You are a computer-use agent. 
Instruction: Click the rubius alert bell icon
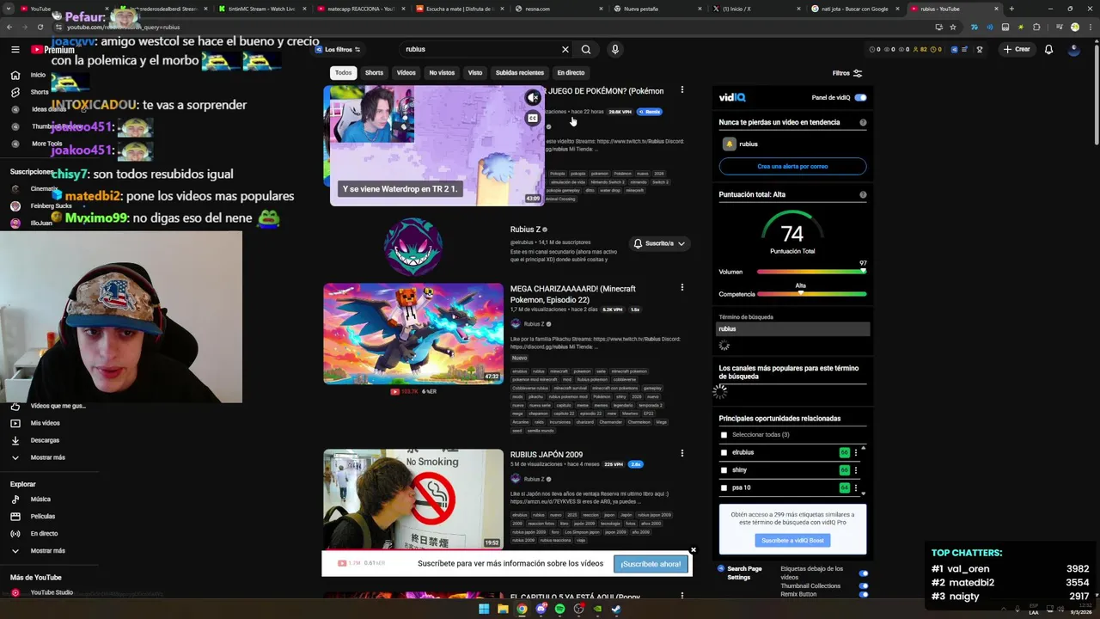(x=729, y=144)
